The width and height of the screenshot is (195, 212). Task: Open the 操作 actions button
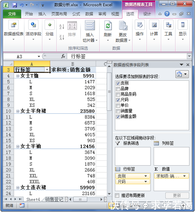140,30
